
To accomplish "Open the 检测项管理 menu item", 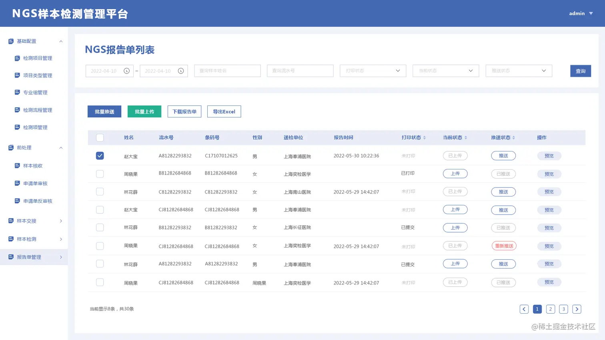I will pyautogui.click(x=35, y=127).
